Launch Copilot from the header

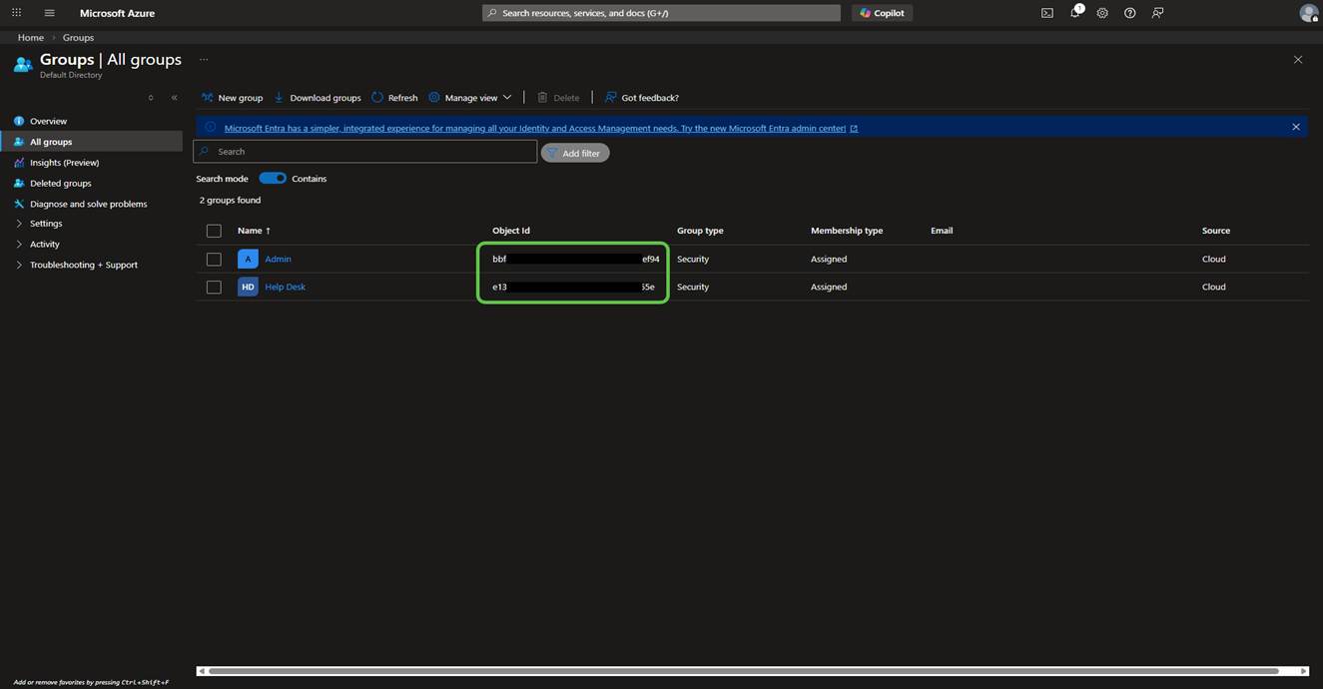coord(882,13)
